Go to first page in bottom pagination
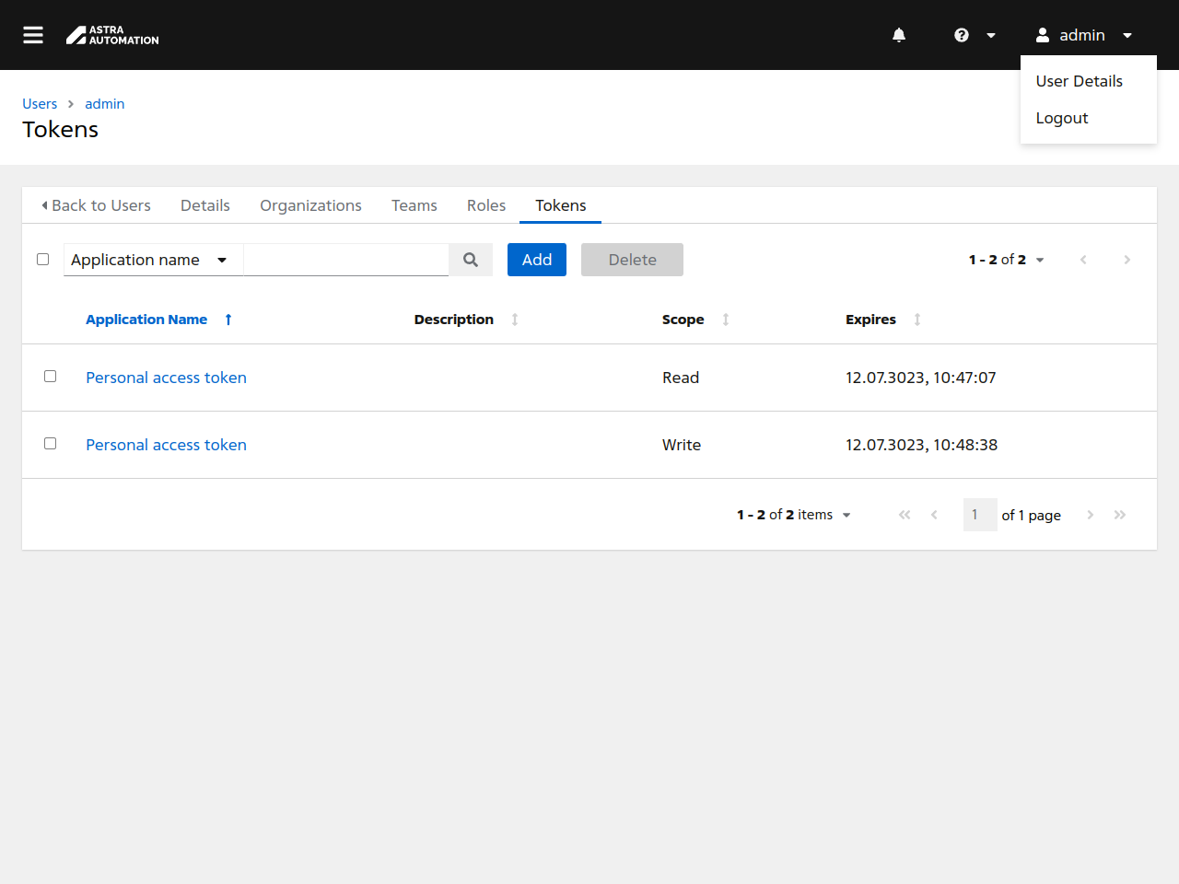 pos(905,515)
